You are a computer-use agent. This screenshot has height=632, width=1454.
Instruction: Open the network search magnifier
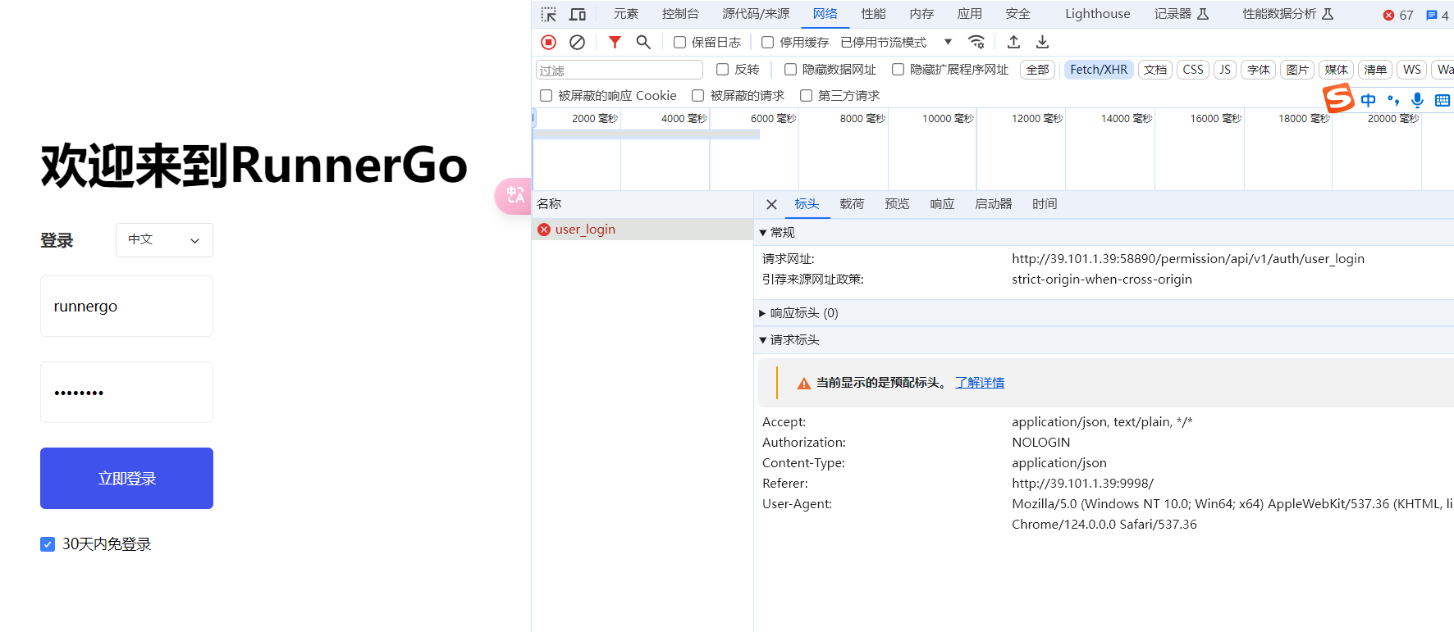[643, 42]
